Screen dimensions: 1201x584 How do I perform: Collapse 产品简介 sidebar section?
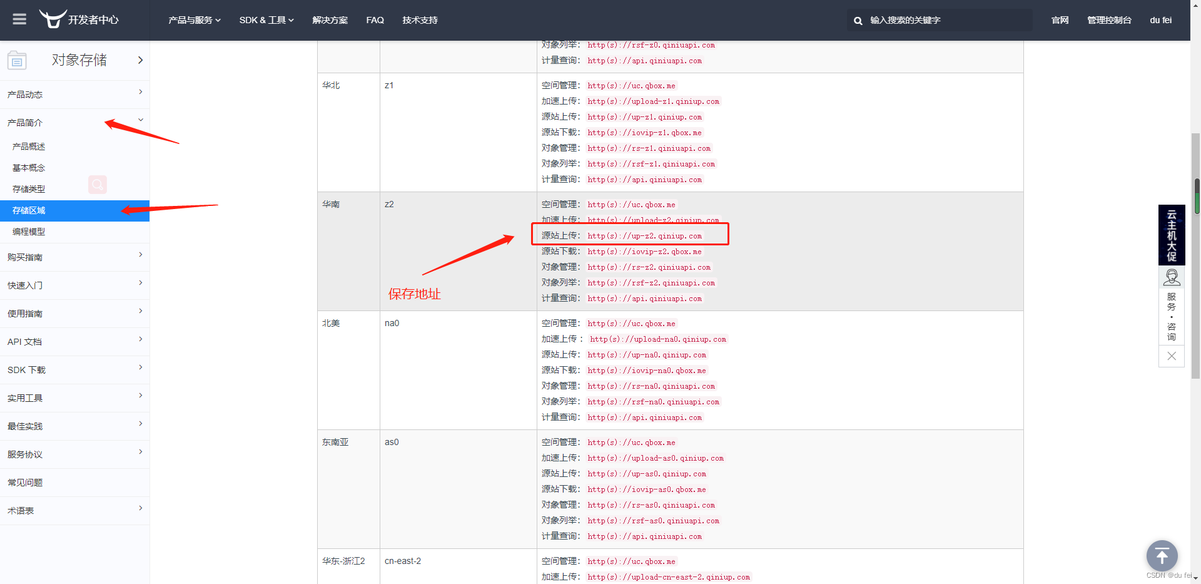[x=75, y=123]
